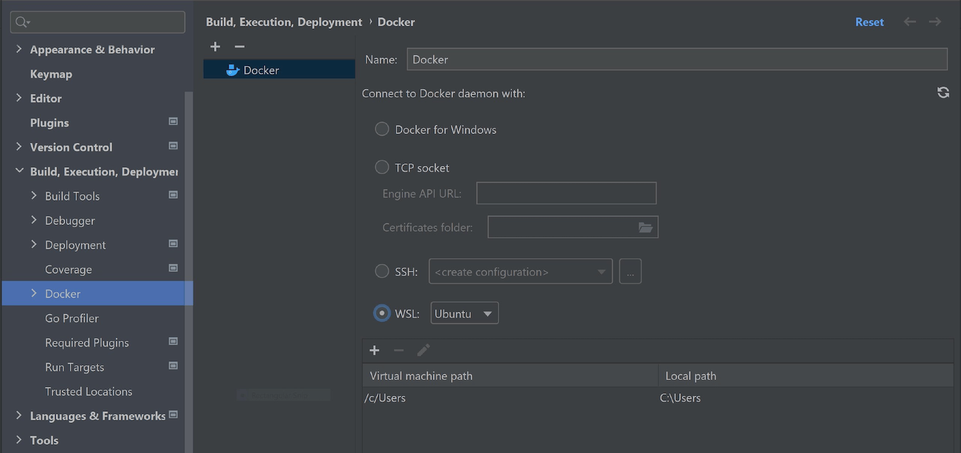Click the project-level settings icon next to Plugins

pos(173,122)
